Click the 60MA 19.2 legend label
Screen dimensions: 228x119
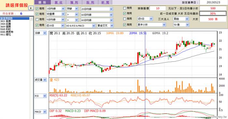pos(160,33)
